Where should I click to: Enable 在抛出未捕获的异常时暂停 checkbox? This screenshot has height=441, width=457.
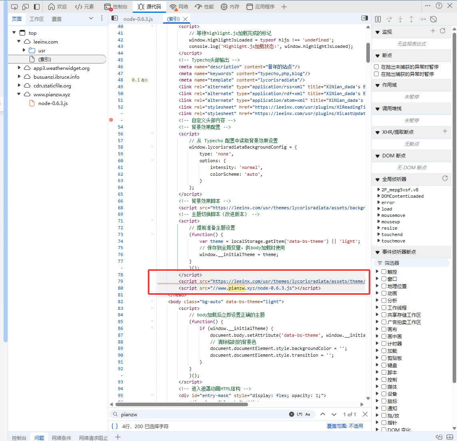376,67
